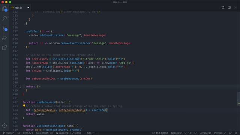This screenshot has width=240, height=135.
Task: Click shellLines.splice on line 196
Action: pyautogui.click(x=39, y=67)
